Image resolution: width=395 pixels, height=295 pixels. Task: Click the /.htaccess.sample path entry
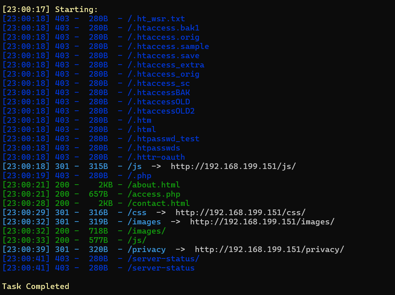[168, 47]
